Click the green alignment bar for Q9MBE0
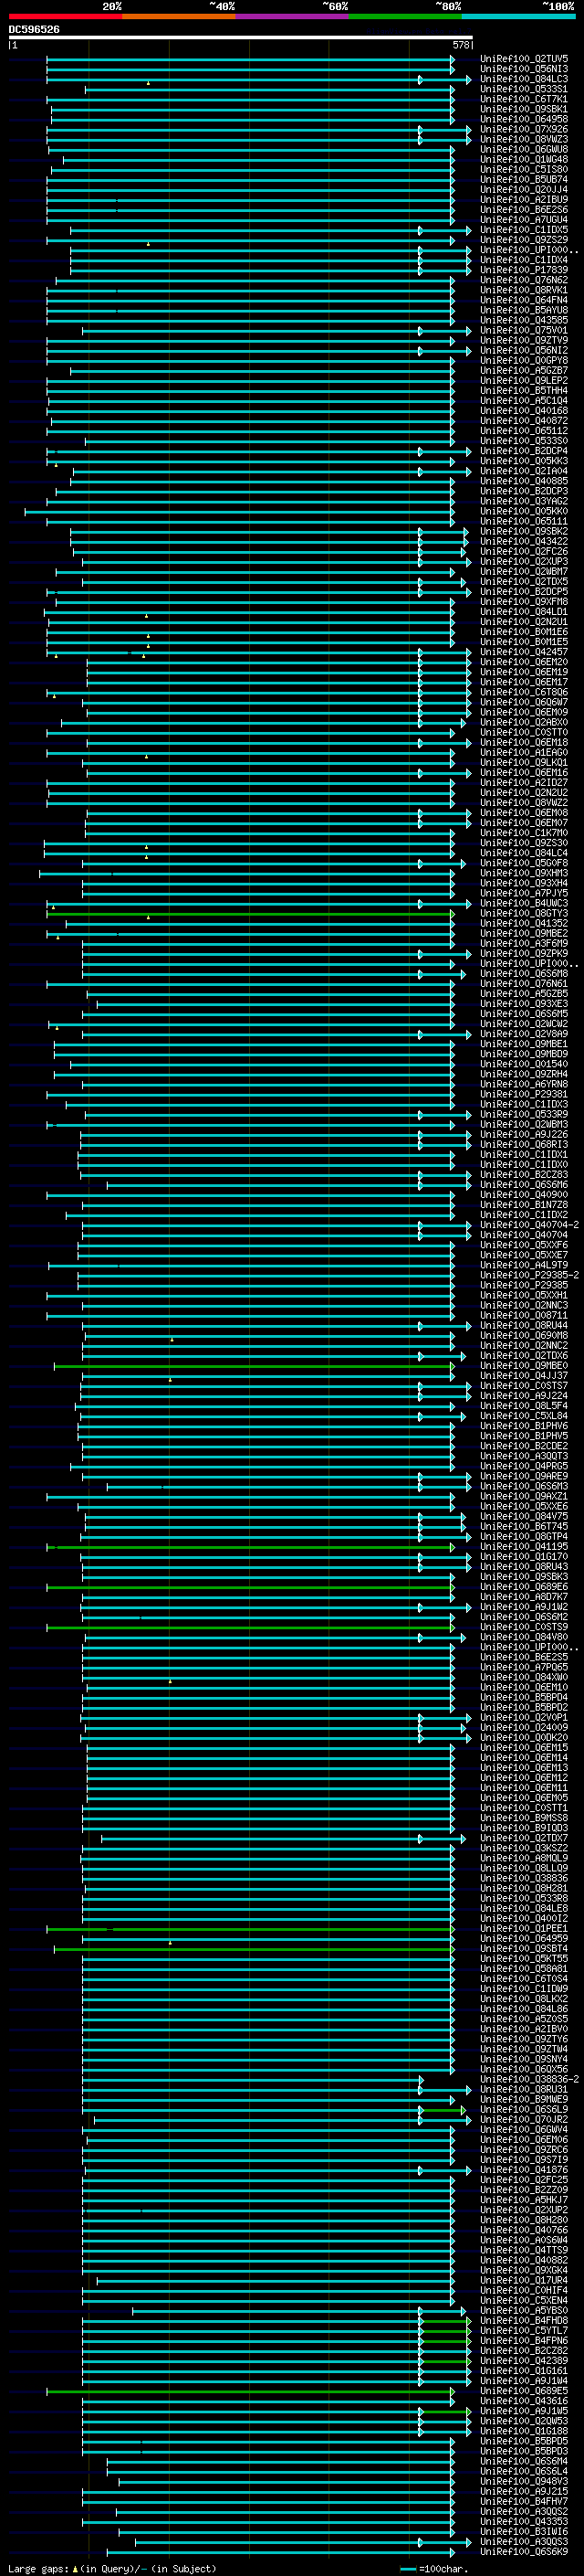This screenshot has height=2576, width=584. (254, 1365)
